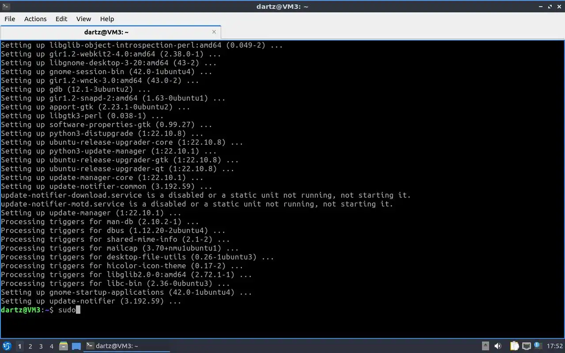Click the 17:52 clock in the panel
565x353 pixels.
pos(555,346)
